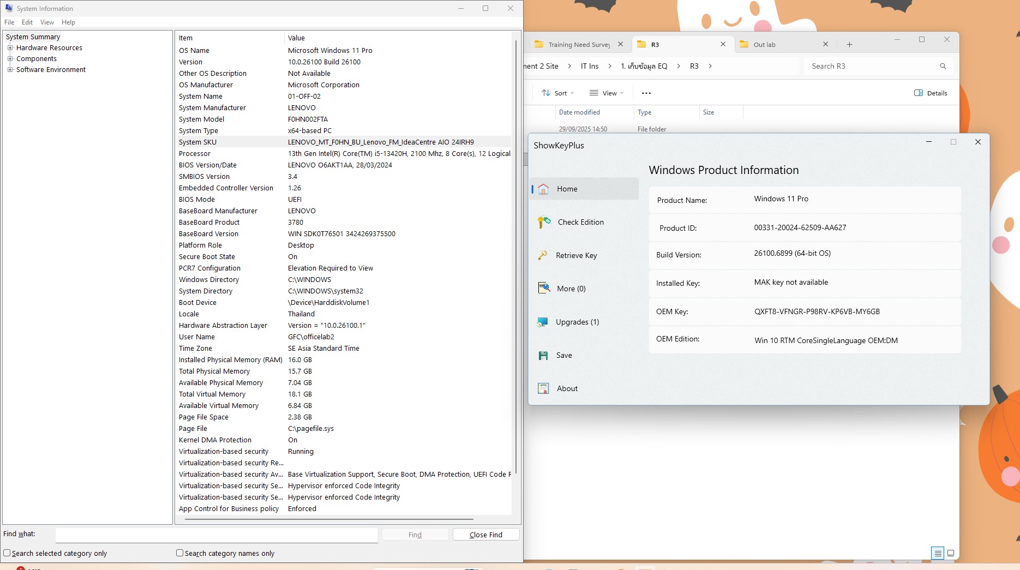
Task: Click the R3 breadcrumb path segment
Action: (x=694, y=66)
